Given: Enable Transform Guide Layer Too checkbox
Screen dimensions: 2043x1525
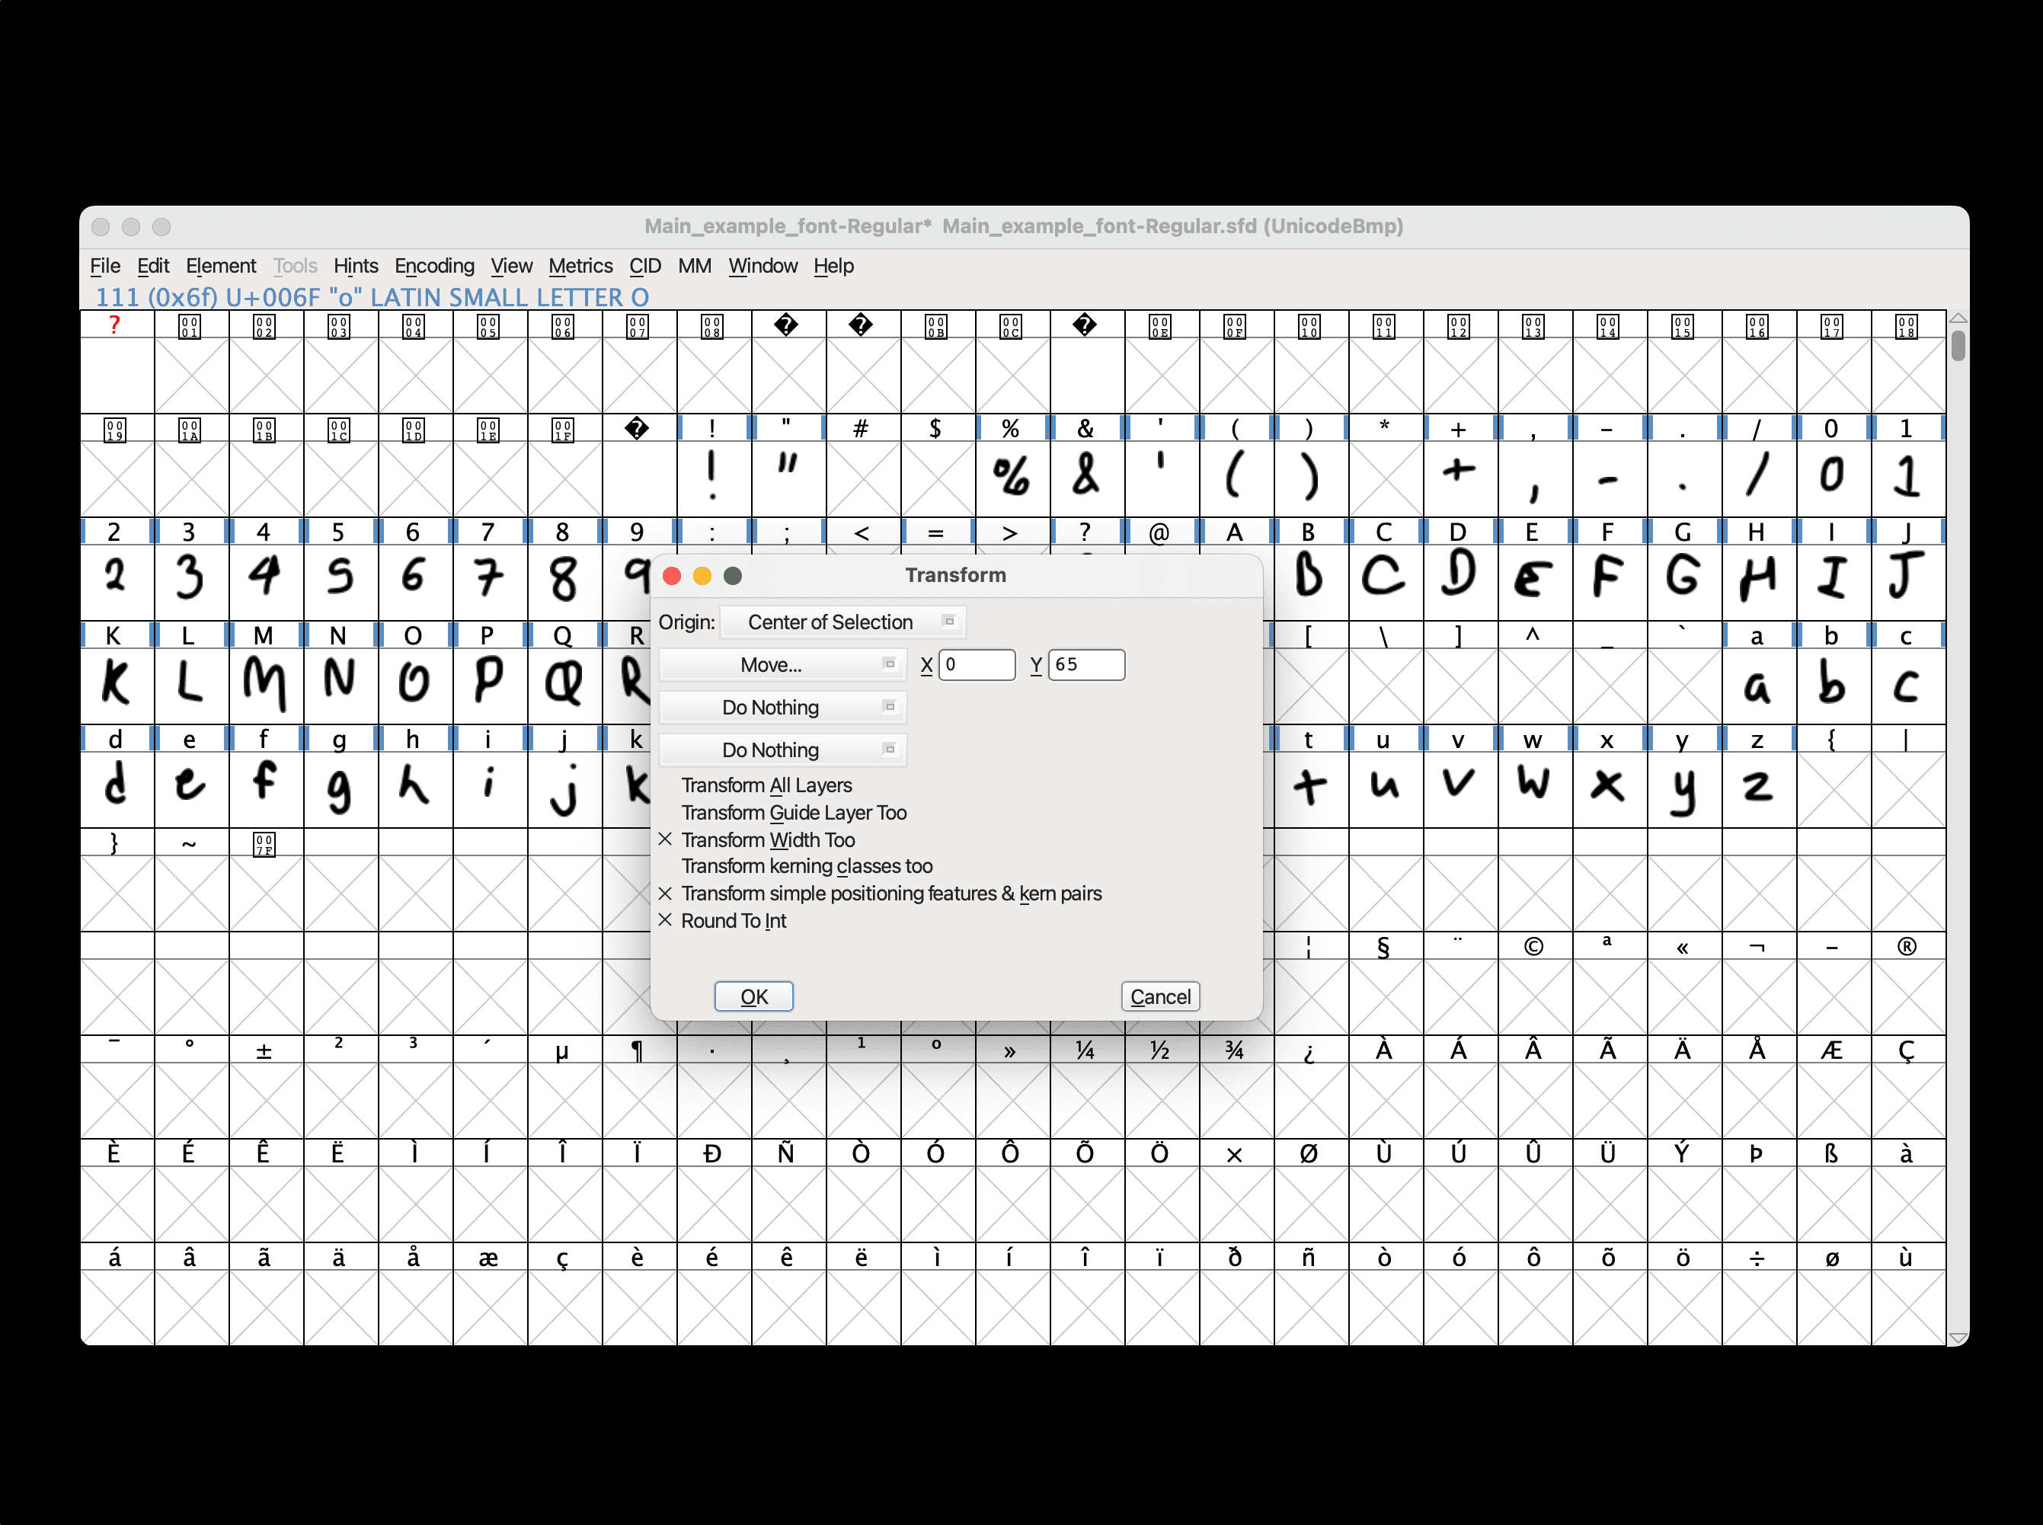Looking at the screenshot, I should (783, 812).
